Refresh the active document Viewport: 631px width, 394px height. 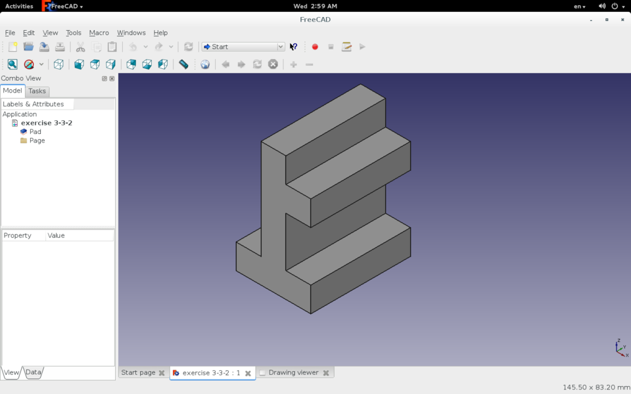[189, 47]
